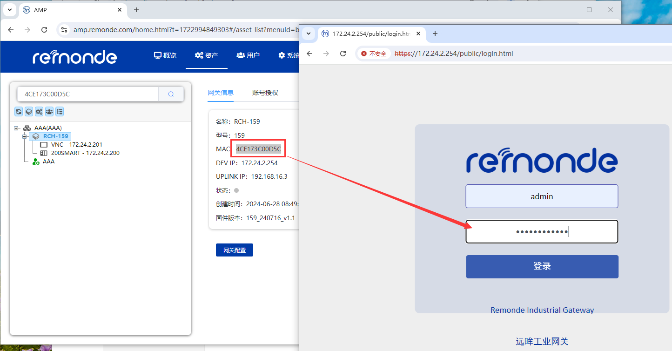This screenshot has height=351, width=672.
Task: Open tab search dropdown in login window
Action: 308,34
